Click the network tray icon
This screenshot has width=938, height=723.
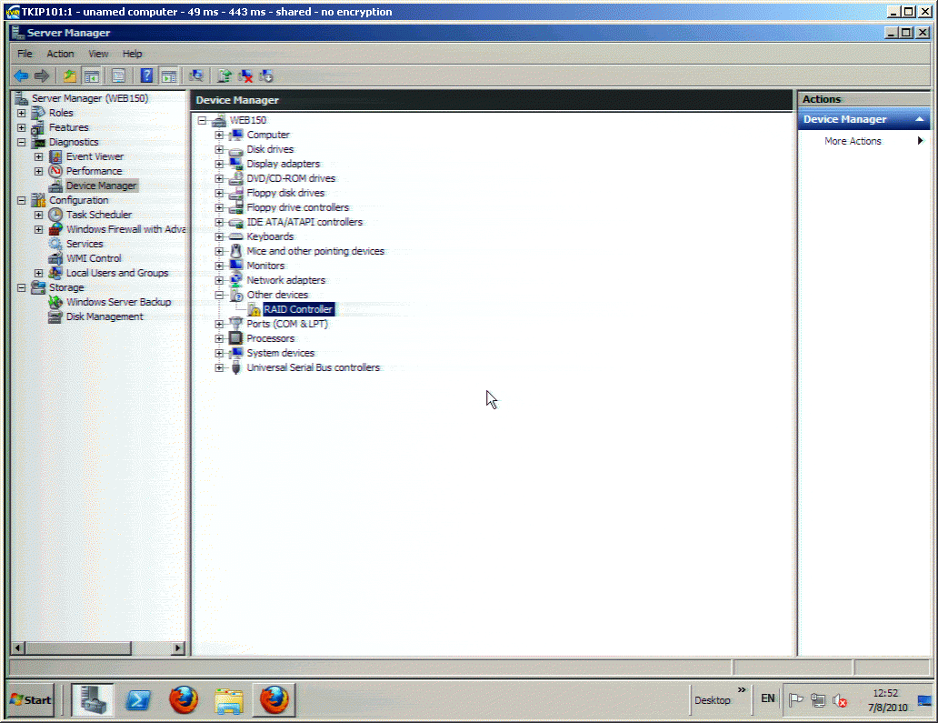click(x=818, y=700)
